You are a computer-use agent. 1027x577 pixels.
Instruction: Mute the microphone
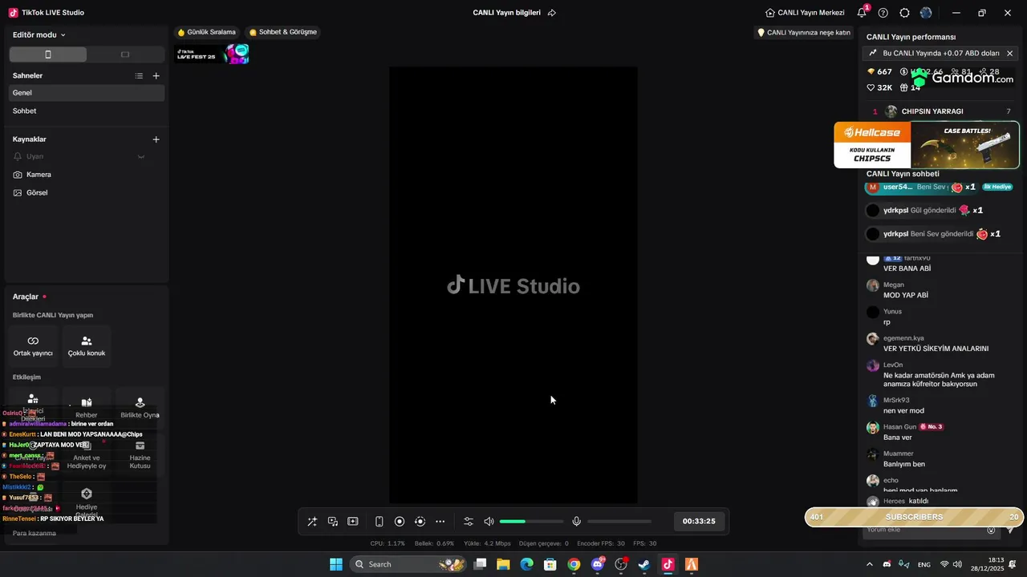(576, 522)
